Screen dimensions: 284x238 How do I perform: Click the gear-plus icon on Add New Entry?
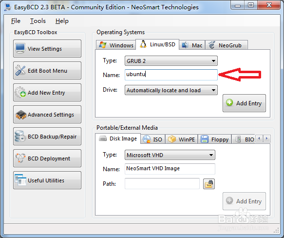point(20,92)
